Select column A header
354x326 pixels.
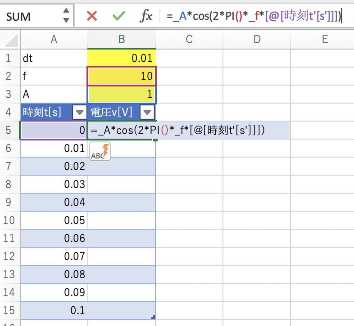click(x=54, y=39)
